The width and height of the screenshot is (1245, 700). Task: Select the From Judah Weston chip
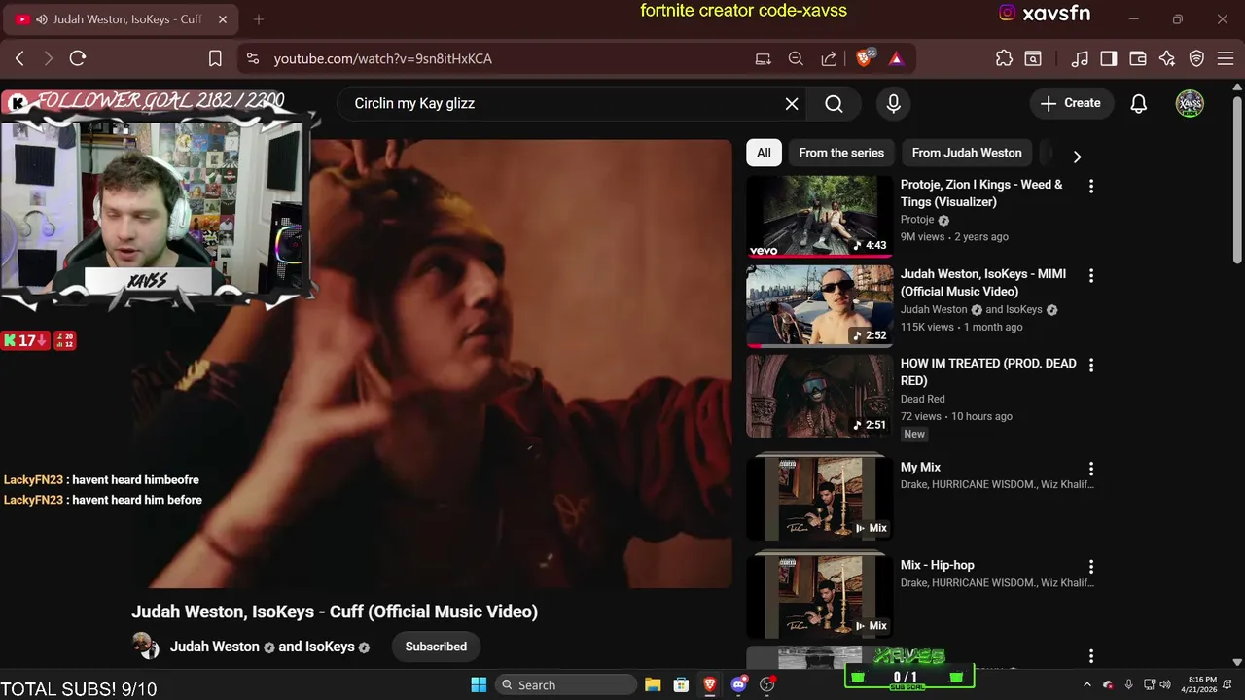click(967, 153)
